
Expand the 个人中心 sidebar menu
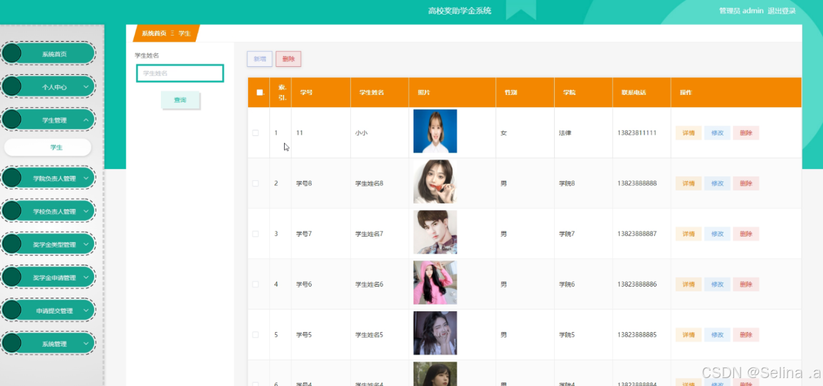pyautogui.click(x=48, y=87)
